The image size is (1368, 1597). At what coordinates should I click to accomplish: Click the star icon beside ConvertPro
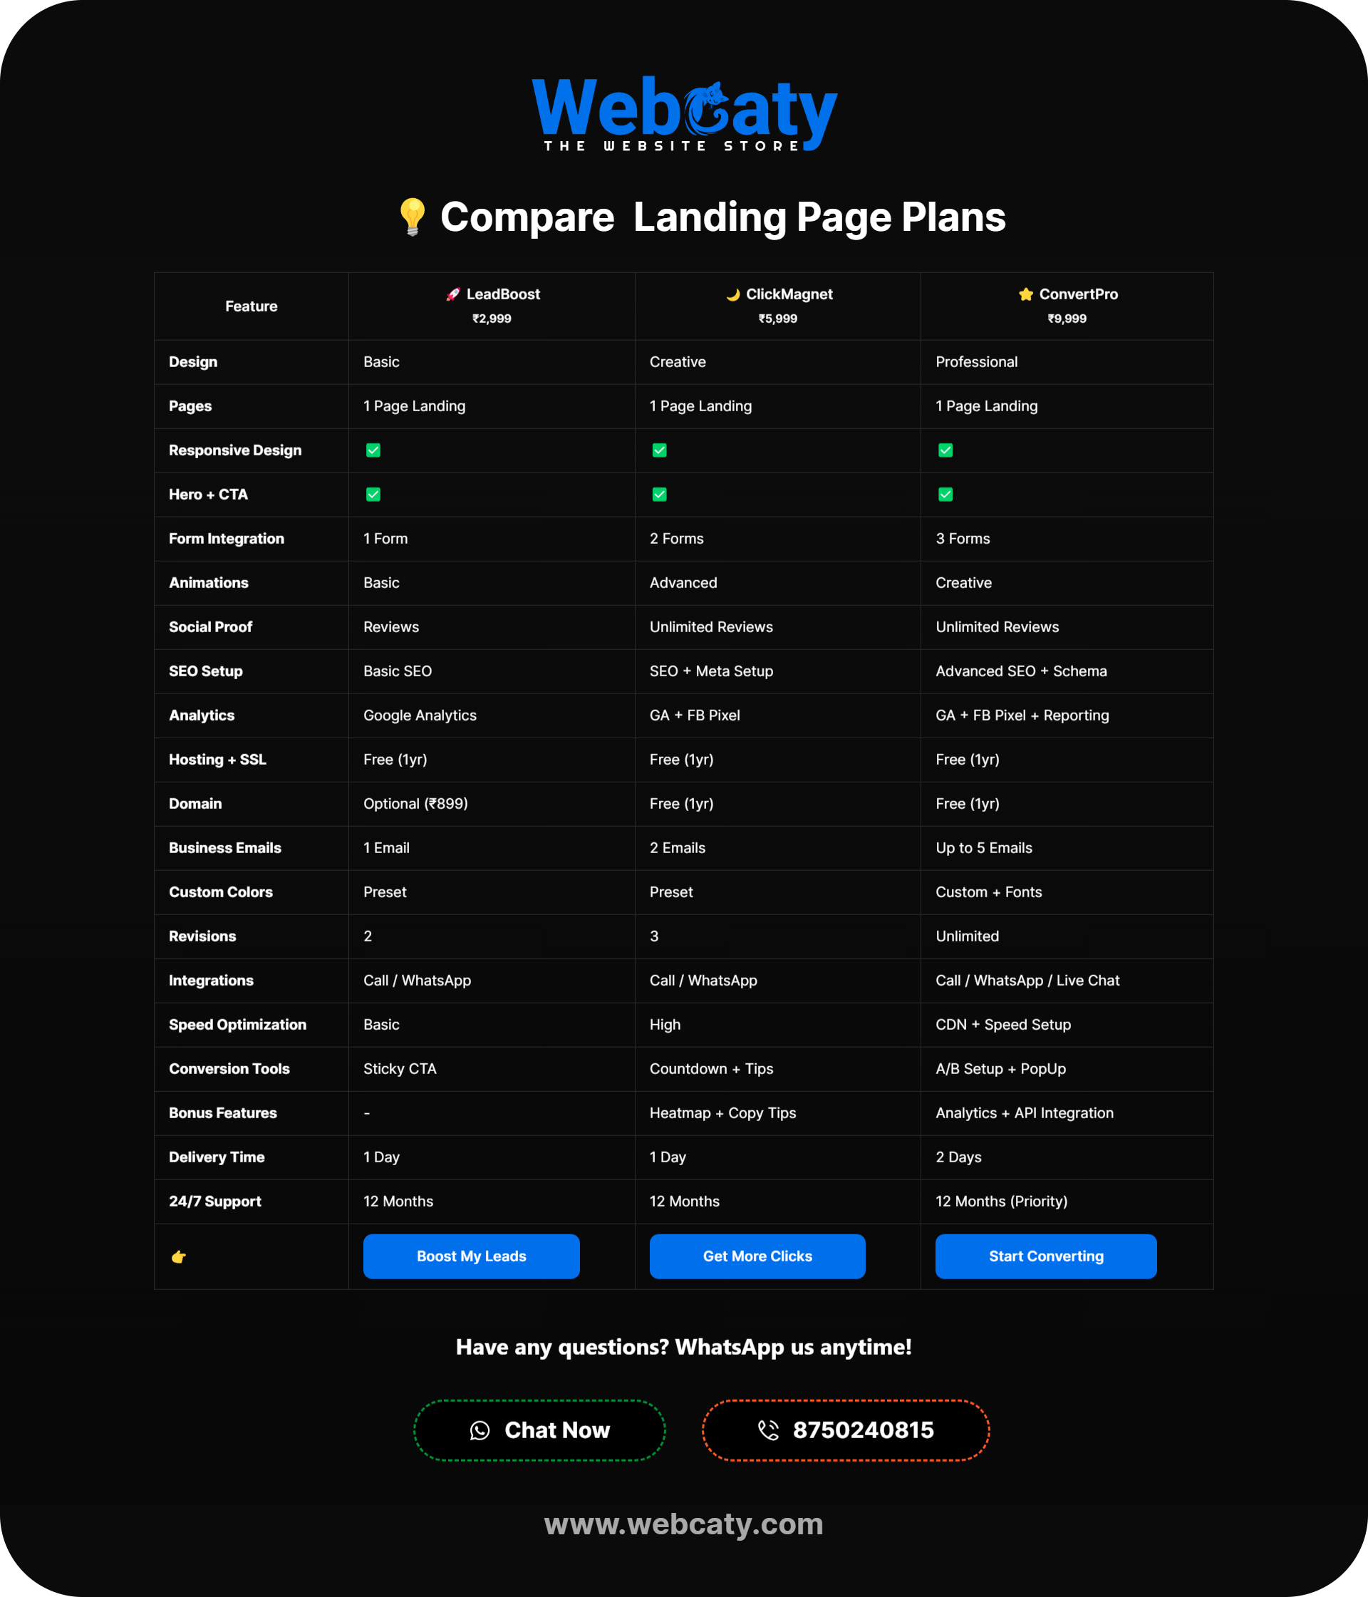(x=1025, y=294)
